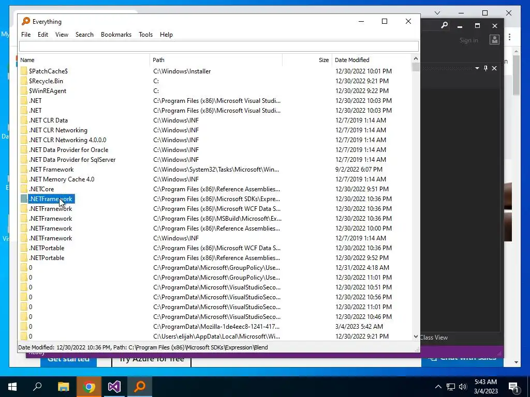The width and height of the screenshot is (530, 397).
Task: Select .NET Data Provider for SqlServer entry
Action: pos(72,159)
